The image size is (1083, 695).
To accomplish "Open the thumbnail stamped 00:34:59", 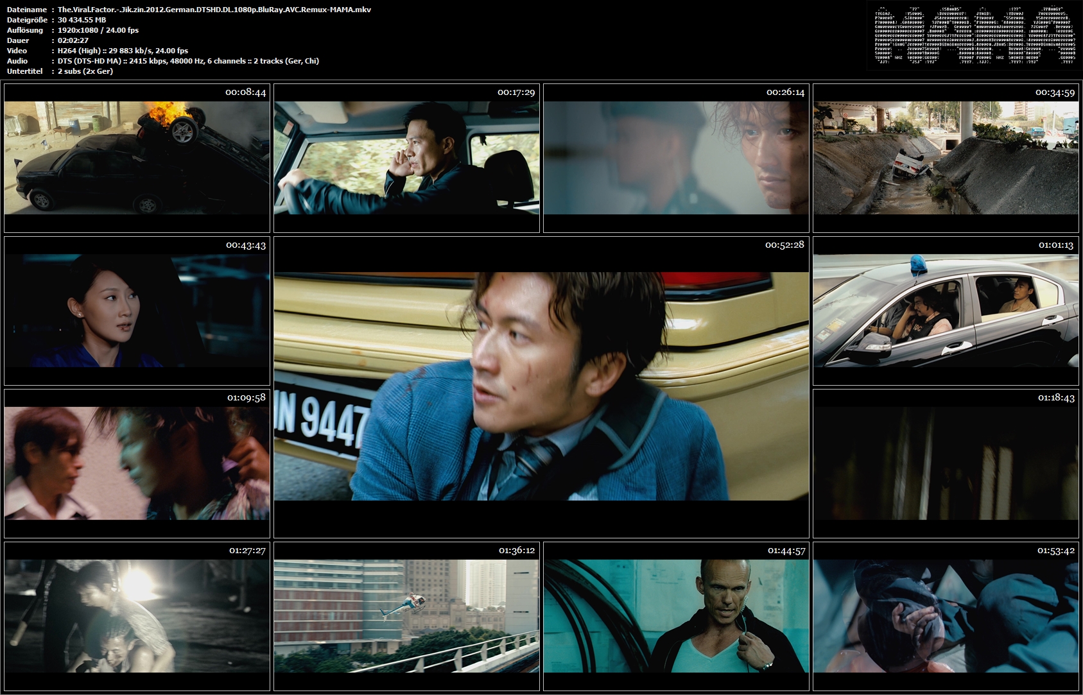I will (946, 158).
